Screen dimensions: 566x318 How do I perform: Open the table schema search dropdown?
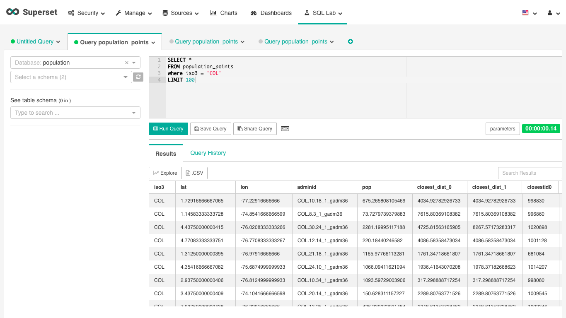pyautogui.click(x=75, y=113)
